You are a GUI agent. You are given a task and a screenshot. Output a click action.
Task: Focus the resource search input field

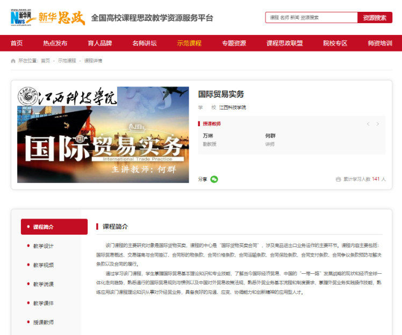click(312, 18)
